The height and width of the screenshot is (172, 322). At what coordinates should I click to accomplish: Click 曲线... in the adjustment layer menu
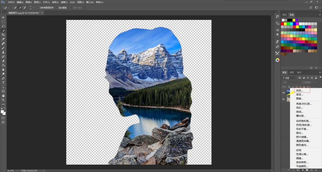click(299, 112)
